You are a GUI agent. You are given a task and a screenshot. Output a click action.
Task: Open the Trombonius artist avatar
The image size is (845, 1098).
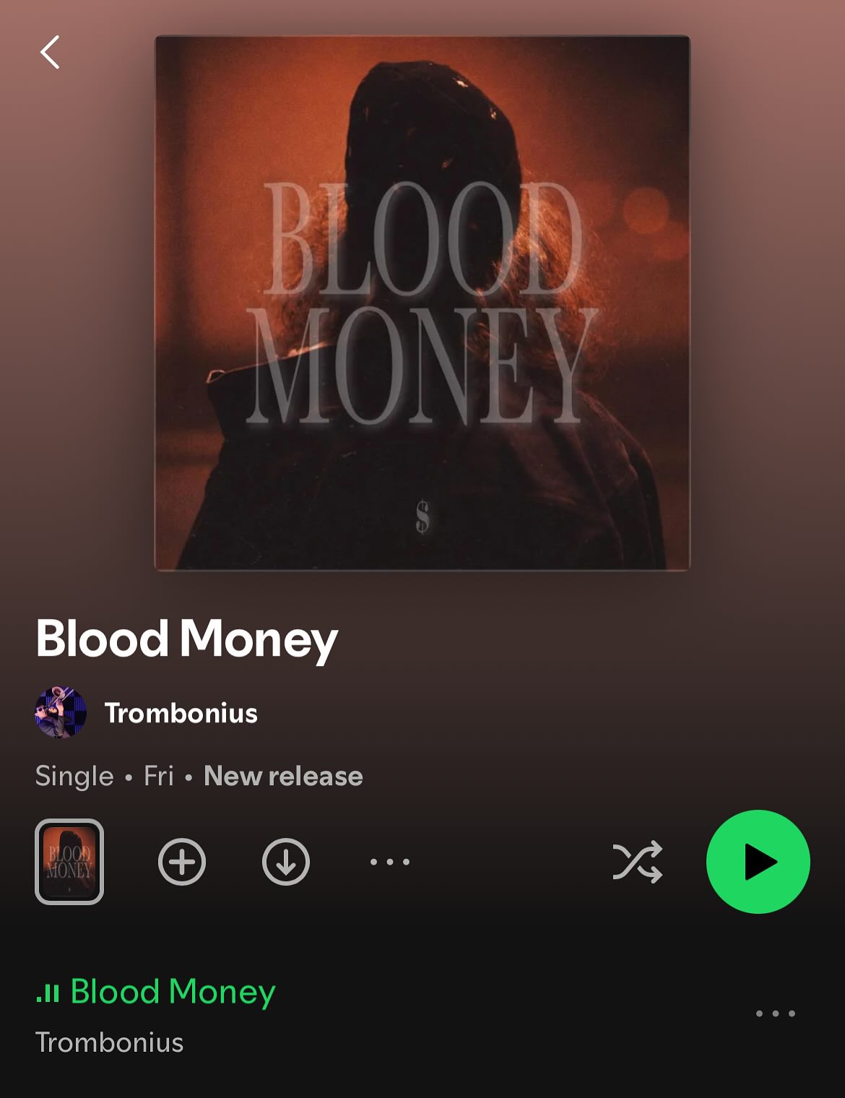pyautogui.click(x=61, y=712)
